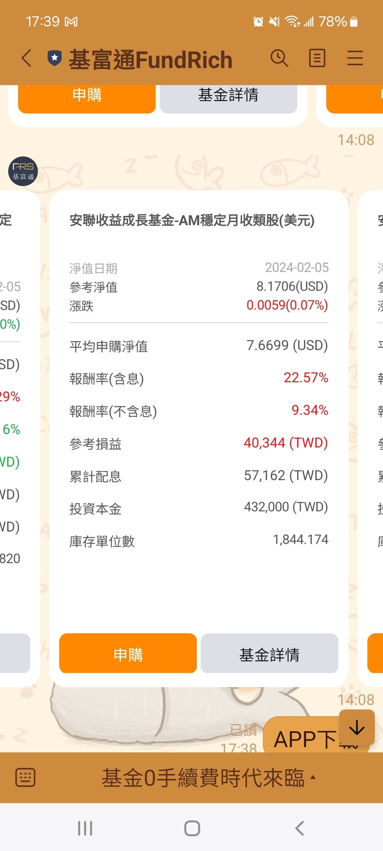Expand the 基金0手續費時代來臨 rich menu
Viewport: 383px width, 851px height.
point(209,778)
